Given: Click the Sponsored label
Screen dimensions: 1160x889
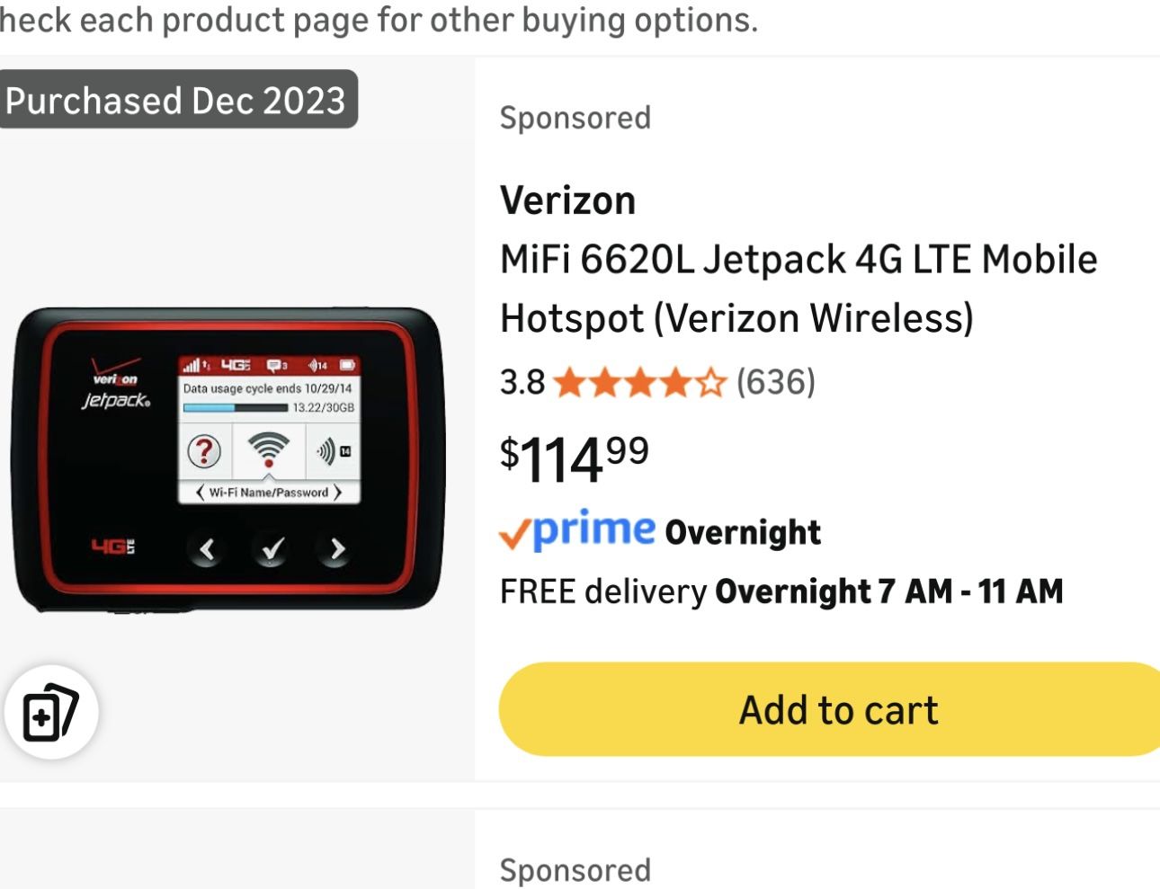Looking at the screenshot, I should tap(575, 116).
